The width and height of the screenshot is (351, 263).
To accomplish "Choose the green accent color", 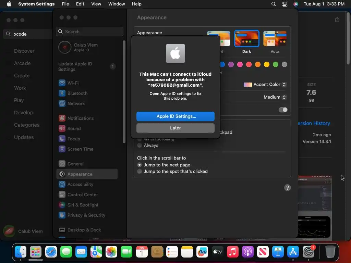I will (275, 65).
